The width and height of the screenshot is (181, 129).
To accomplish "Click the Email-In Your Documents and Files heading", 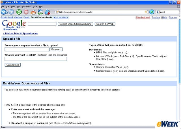I will (x=26, y=83).
